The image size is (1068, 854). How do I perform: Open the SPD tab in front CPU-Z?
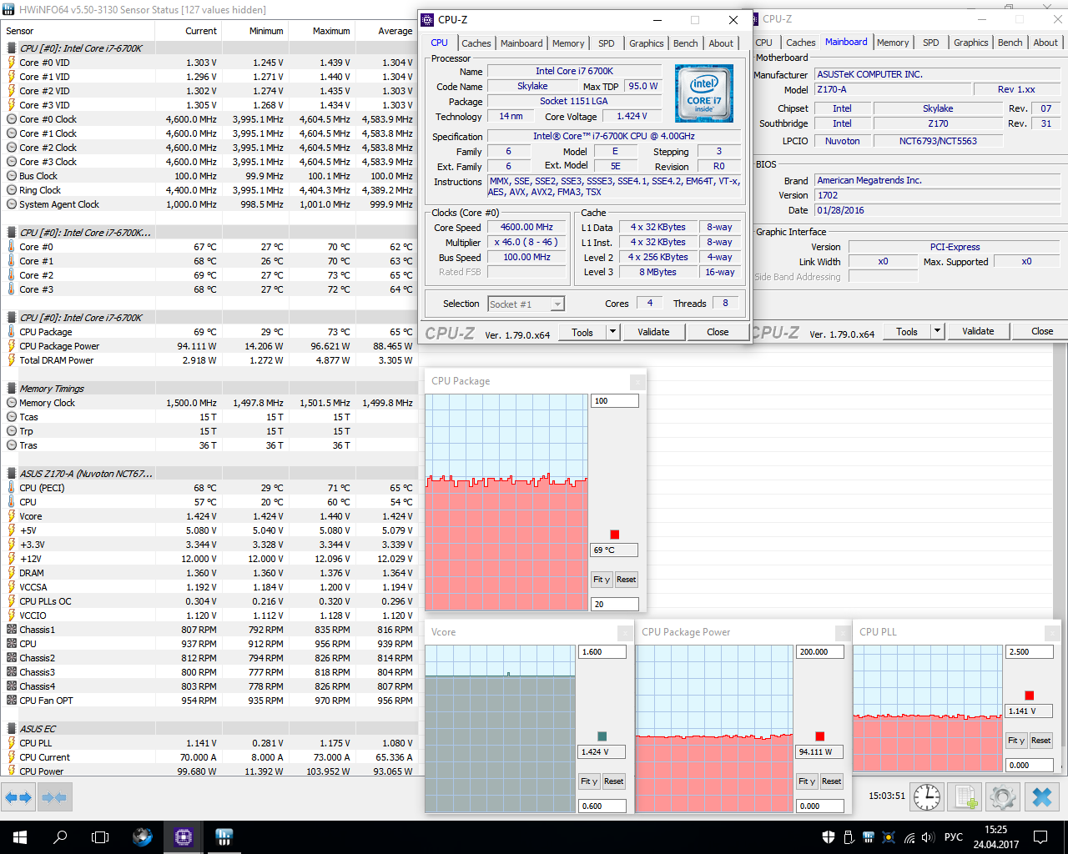coord(607,43)
